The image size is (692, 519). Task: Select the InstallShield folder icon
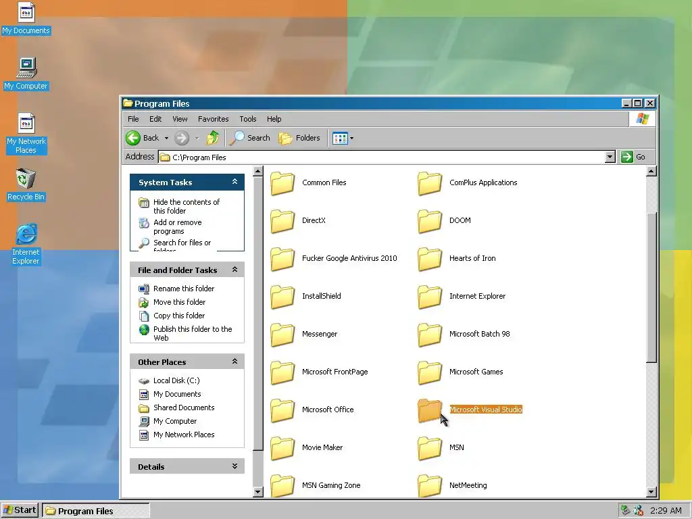point(282,297)
